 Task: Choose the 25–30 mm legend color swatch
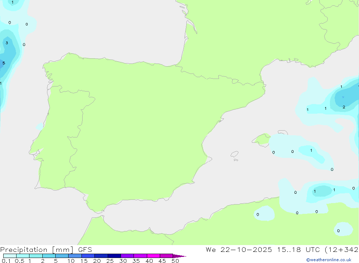coord(114,256)
